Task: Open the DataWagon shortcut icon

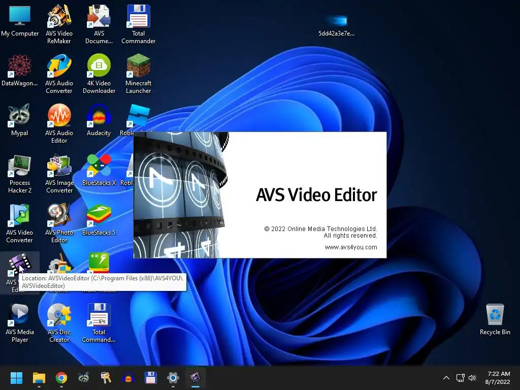Action: click(20, 70)
